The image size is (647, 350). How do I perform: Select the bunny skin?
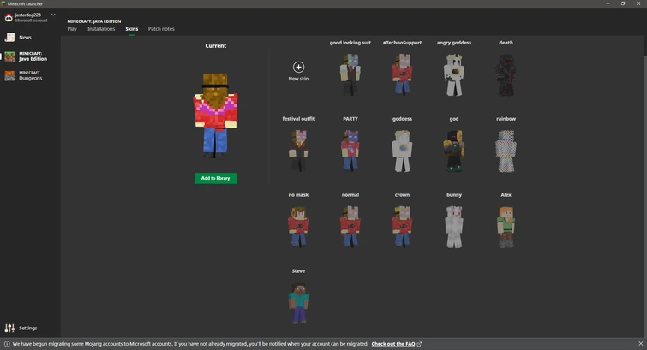pyautogui.click(x=454, y=227)
